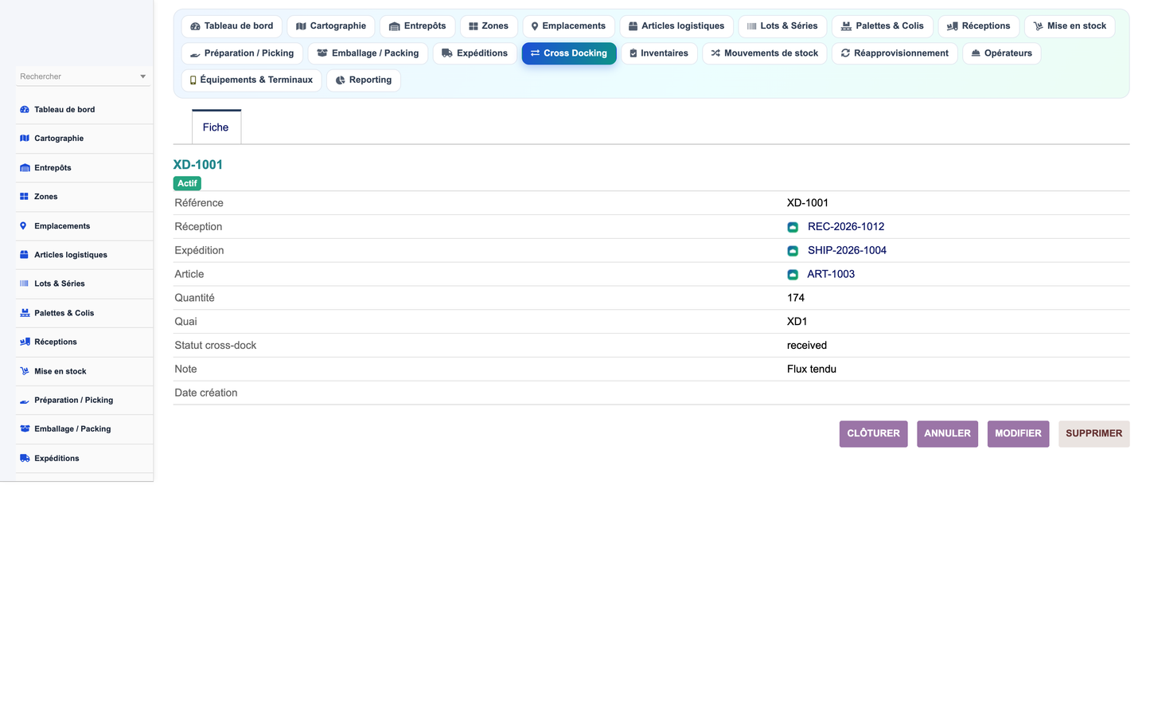This screenshot has width=1150, height=712.
Task: Click the Mise en stock cart icon in the sidebar
Action: click(25, 371)
